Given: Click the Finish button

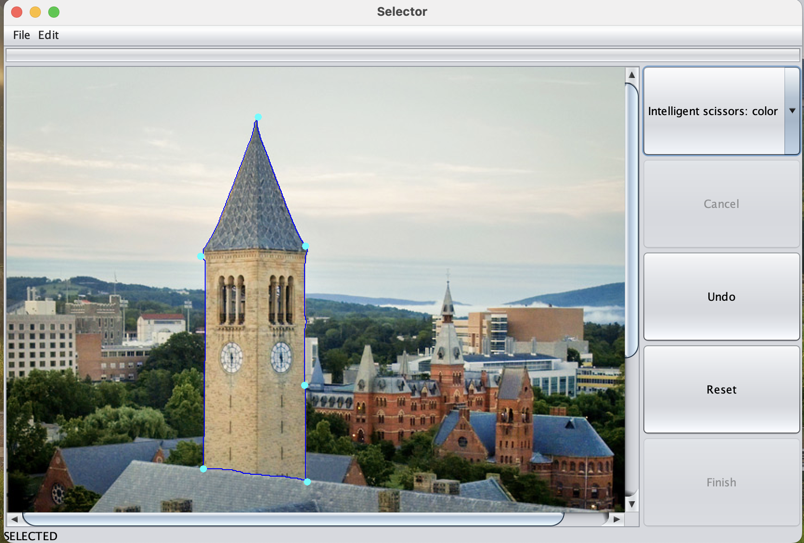Looking at the screenshot, I should click(x=721, y=483).
